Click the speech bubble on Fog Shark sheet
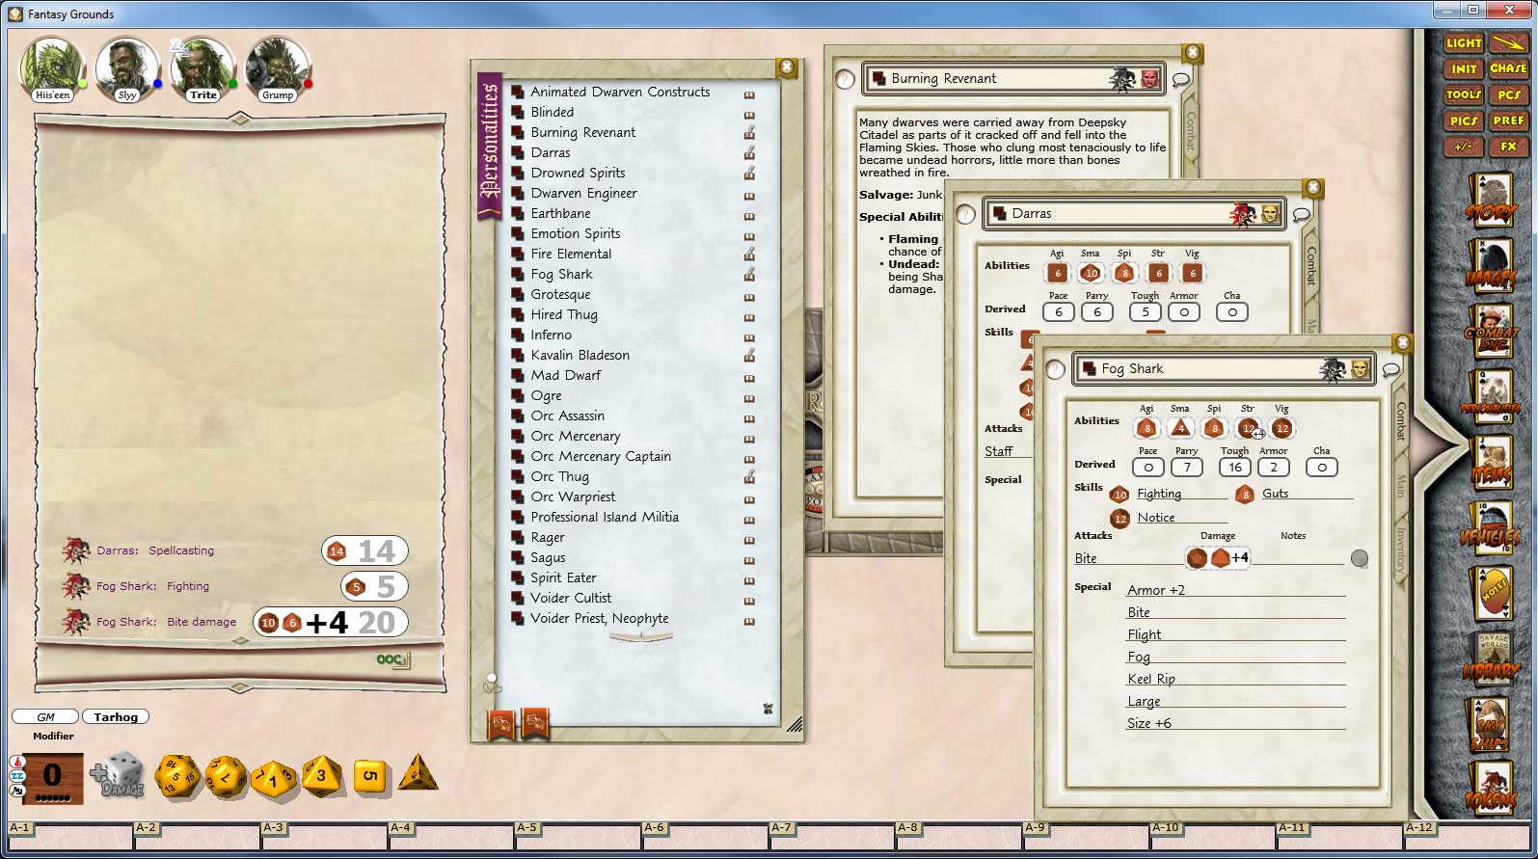Image resolution: width=1538 pixels, height=859 pixels. (1390, 369)
